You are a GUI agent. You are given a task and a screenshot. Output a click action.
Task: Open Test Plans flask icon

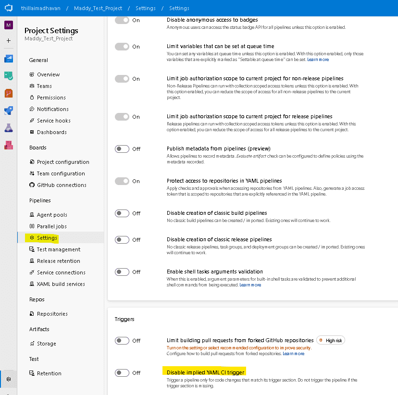tap(9, 128)
